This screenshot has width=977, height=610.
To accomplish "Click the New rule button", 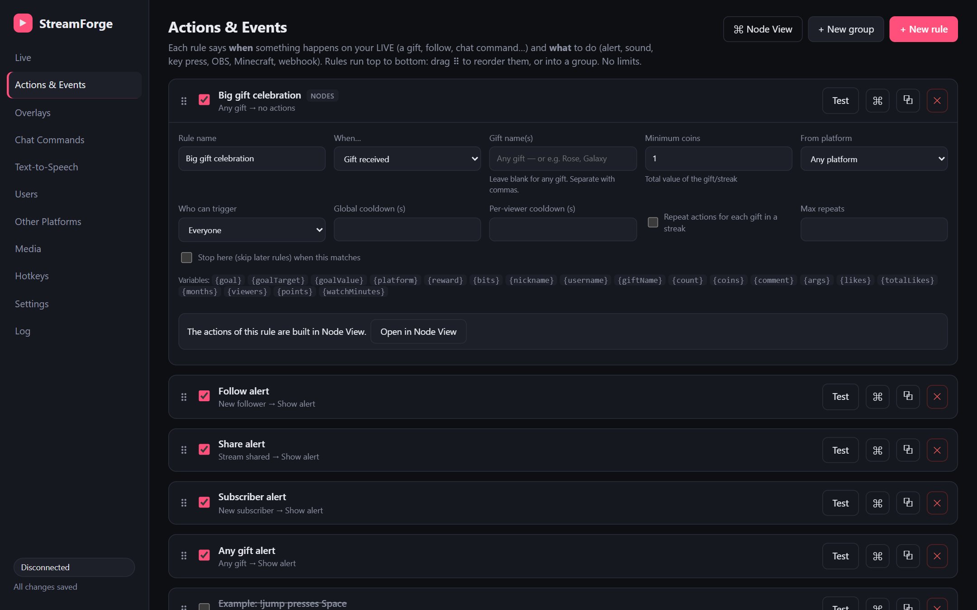I will pyautogui.click(x=923, y=29).
